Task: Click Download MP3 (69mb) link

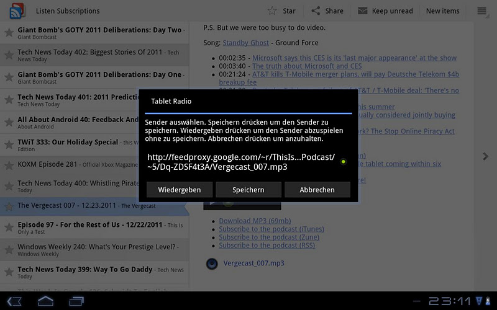Action: (x=255, y=221)
